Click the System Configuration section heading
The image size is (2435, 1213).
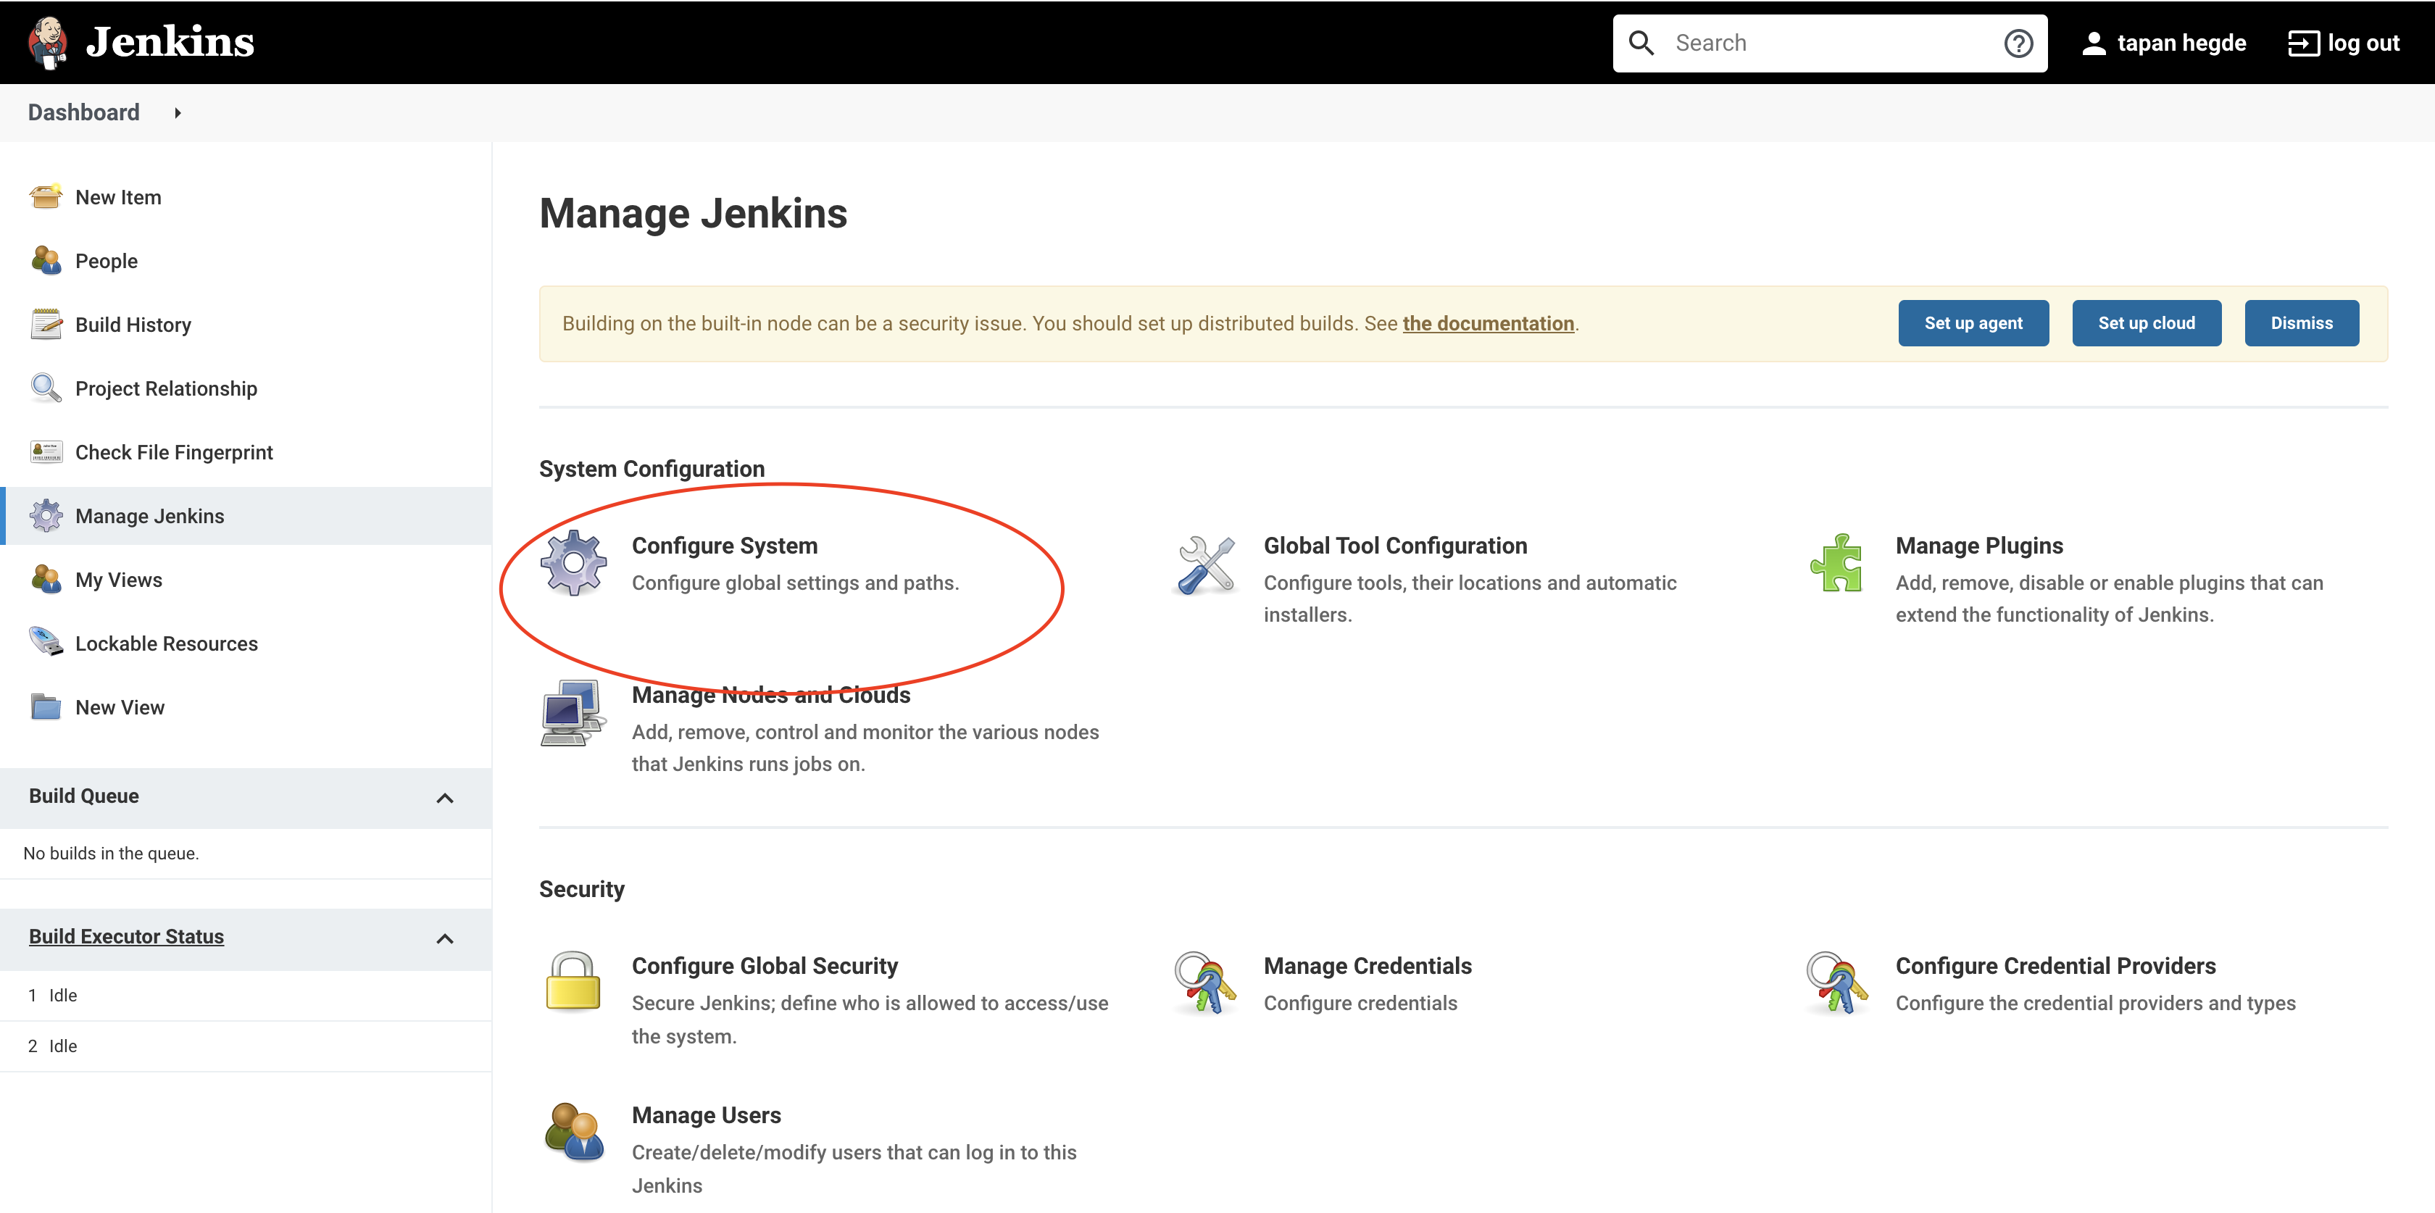pos(652,469)
